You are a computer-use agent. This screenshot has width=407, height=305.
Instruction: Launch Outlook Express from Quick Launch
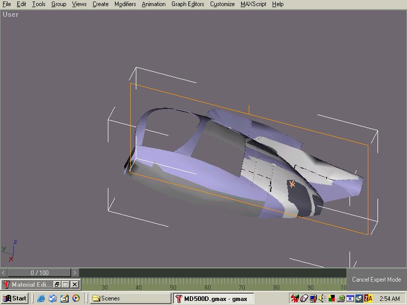click(x=52, y=298)
